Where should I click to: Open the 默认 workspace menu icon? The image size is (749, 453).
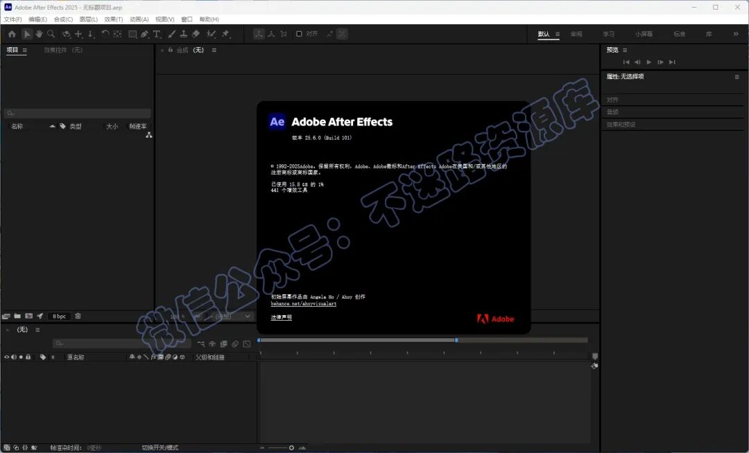(557, 35)
